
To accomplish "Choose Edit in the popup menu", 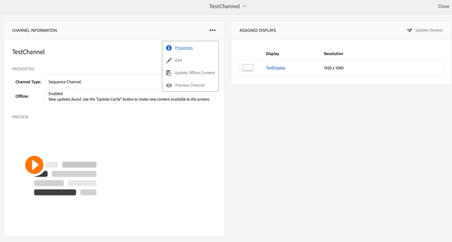I will tap(178, 60).
